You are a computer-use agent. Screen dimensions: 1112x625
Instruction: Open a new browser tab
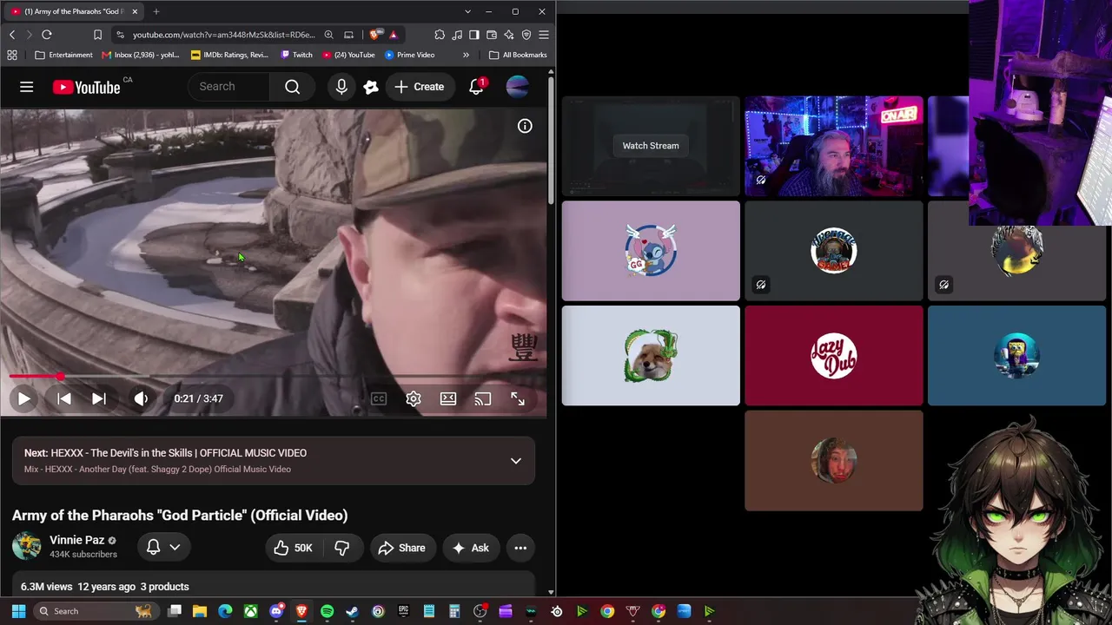[156, 11]
